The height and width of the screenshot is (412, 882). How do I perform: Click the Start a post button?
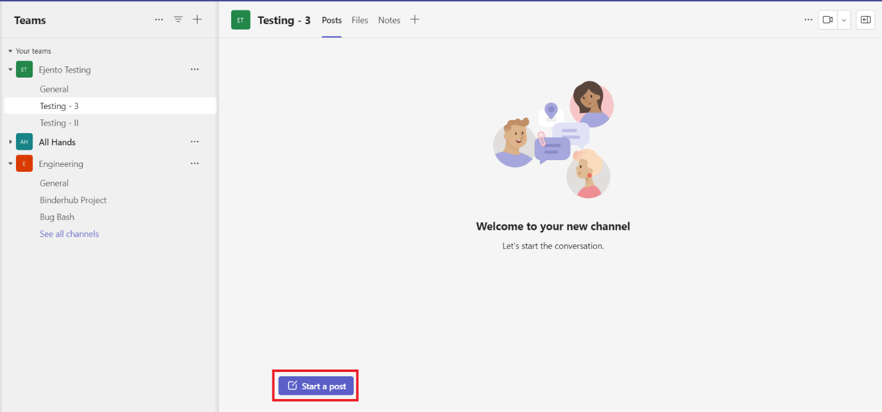316,386
